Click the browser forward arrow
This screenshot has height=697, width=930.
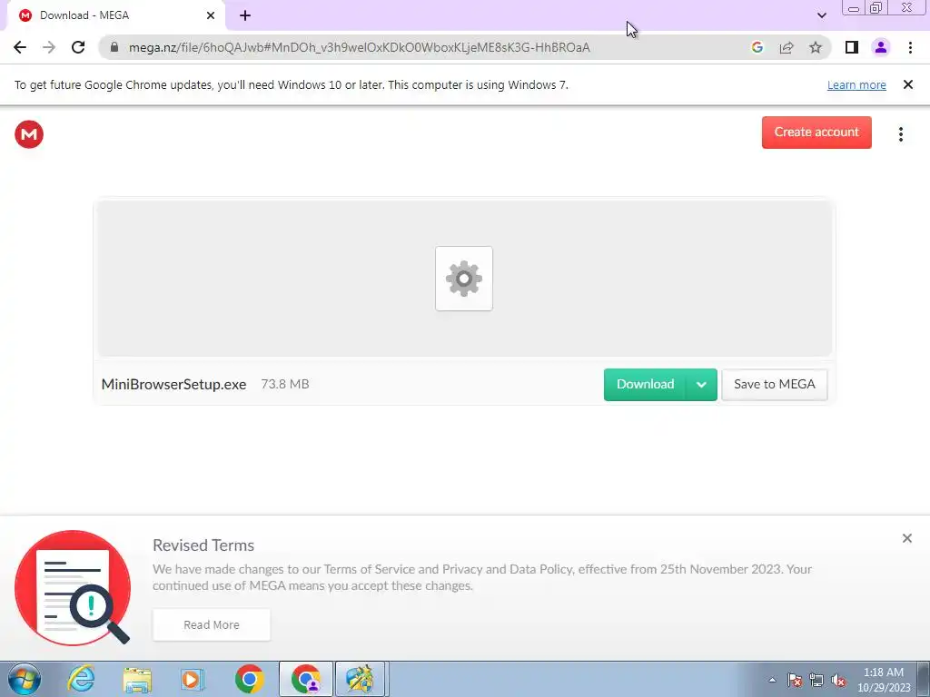(49, 47)
